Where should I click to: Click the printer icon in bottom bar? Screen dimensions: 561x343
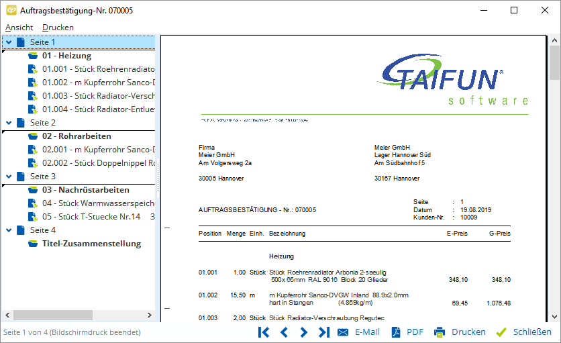[x=440, y=332]
